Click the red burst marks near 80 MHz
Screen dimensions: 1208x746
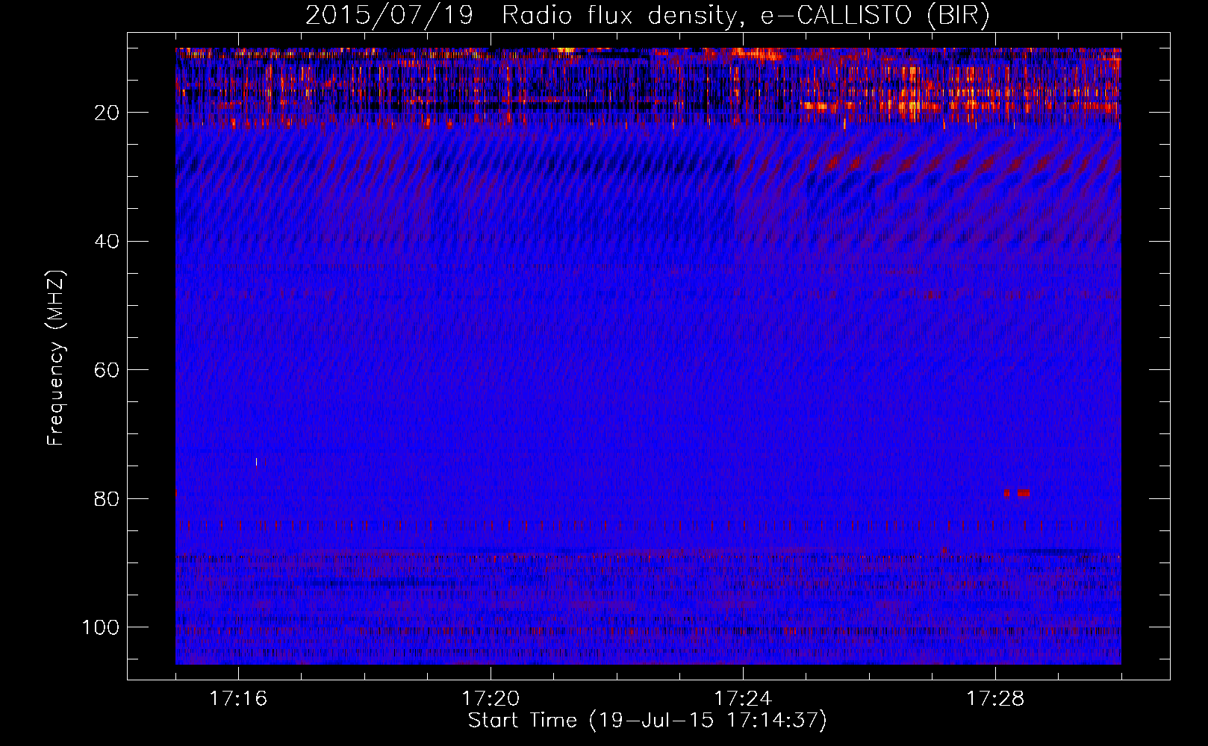pyautogui.click(x=1017, y=493)
